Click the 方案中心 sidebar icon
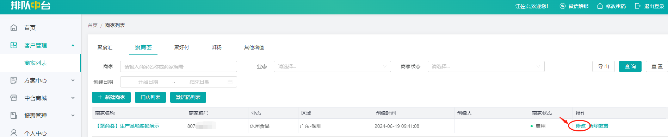Viewport: 668px width, 137px height. pyautogui.click(x=14, y=80)
